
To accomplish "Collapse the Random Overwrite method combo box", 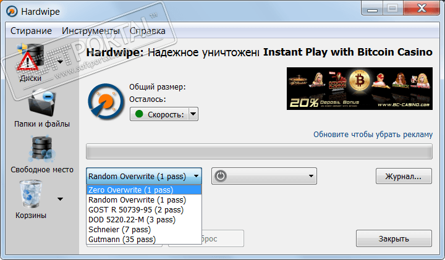I will [x=144, y=176].
